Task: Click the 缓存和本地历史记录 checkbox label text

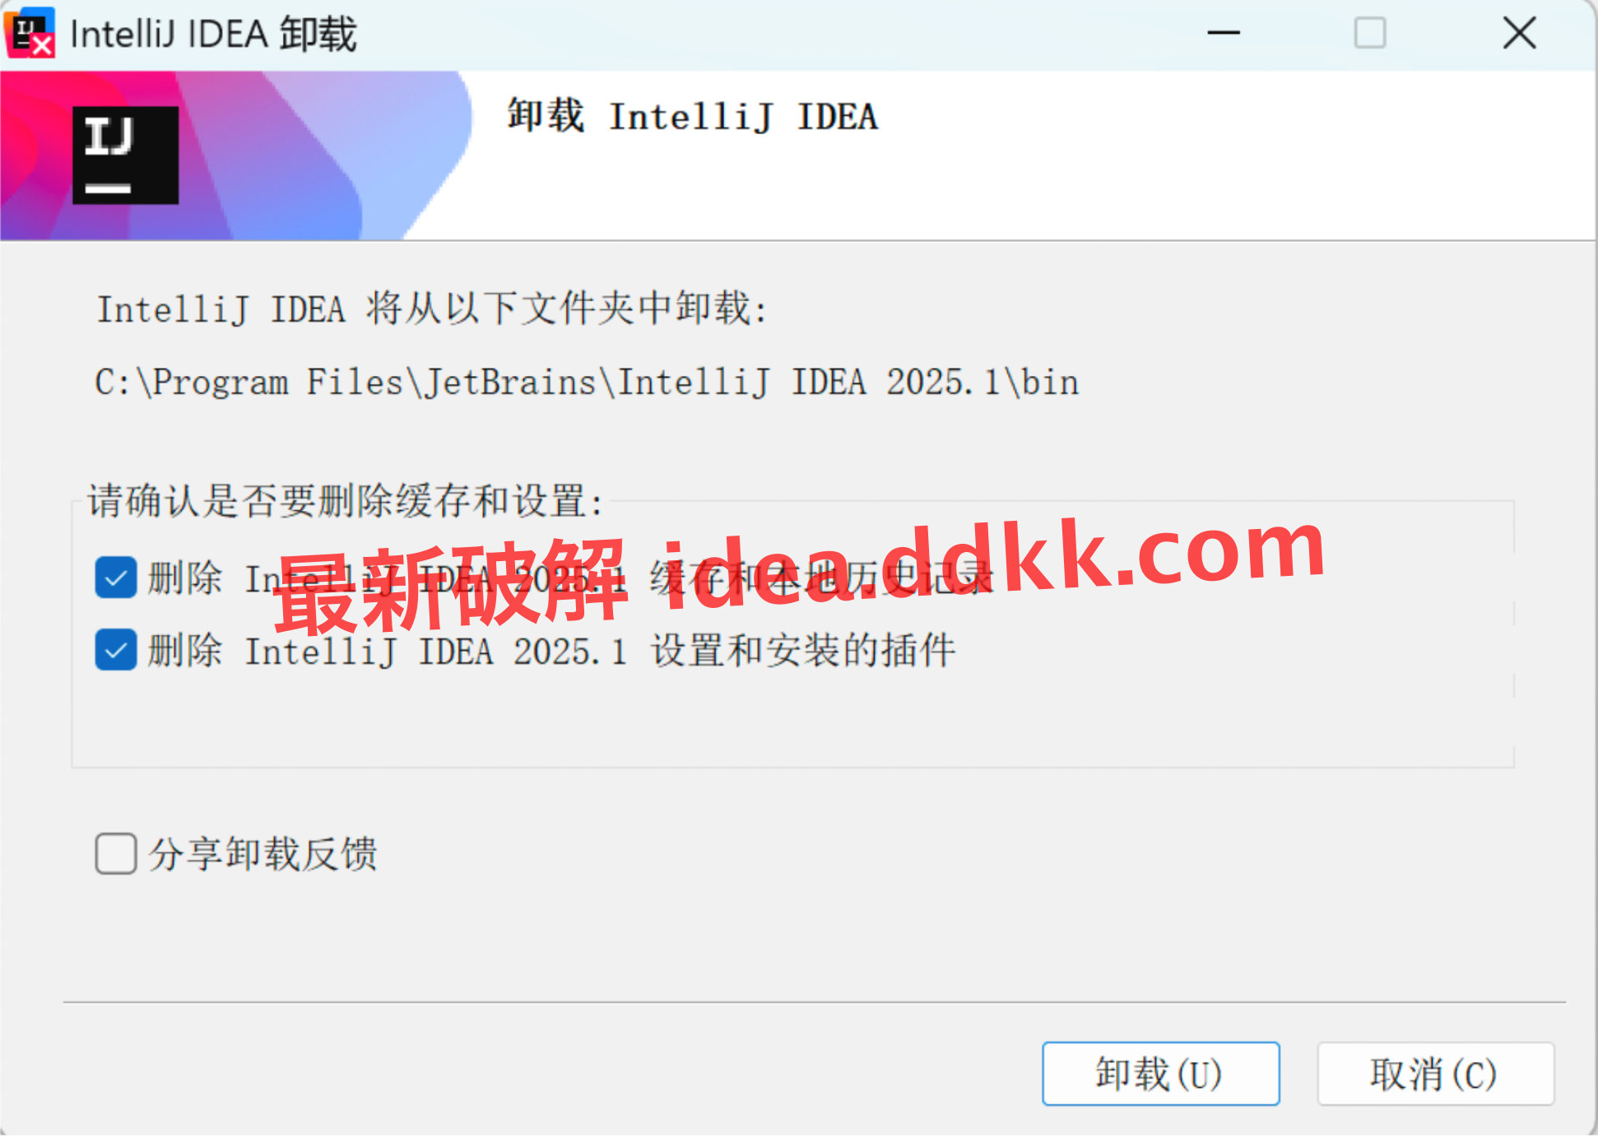Action: [570, 578]
